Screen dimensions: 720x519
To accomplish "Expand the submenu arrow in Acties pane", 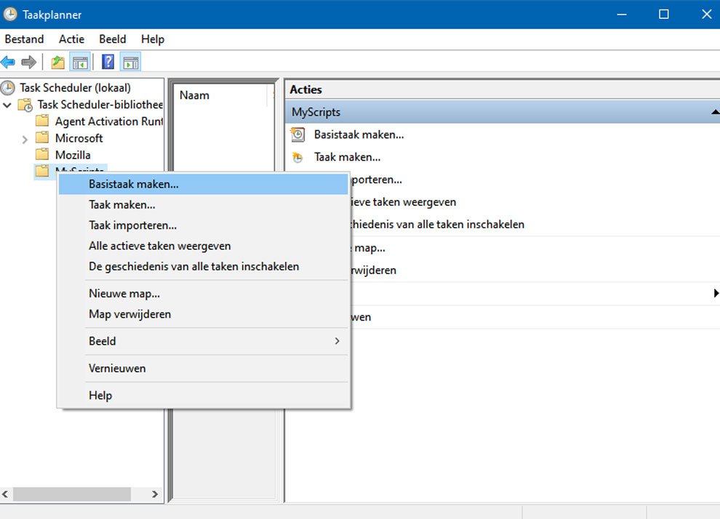I will pos(716,293).
